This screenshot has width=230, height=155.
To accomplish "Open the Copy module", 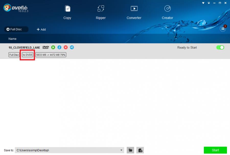I will [67, 12].
